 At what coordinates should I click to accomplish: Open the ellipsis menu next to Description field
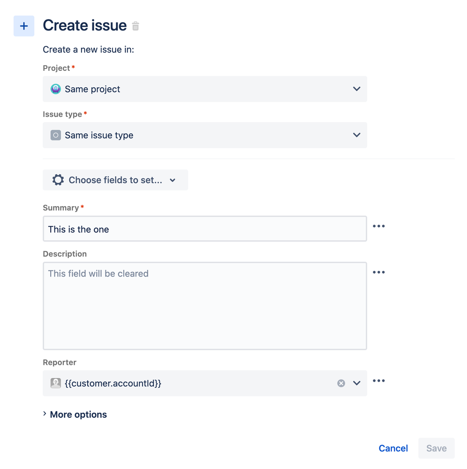(x=378, y=272)
